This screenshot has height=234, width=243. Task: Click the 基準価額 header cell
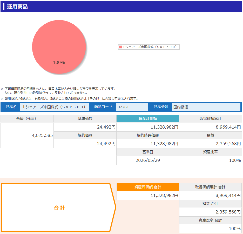(85, 119)
